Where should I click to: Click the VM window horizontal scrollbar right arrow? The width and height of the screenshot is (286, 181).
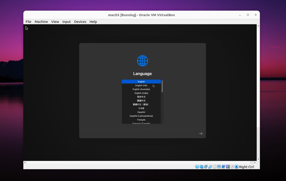(255, 163)
